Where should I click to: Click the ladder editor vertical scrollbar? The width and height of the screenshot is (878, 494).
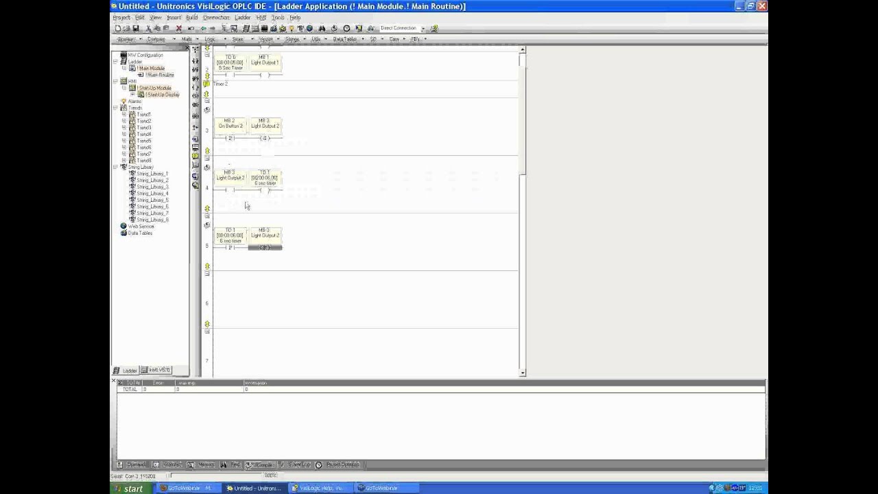pos(523,212)
